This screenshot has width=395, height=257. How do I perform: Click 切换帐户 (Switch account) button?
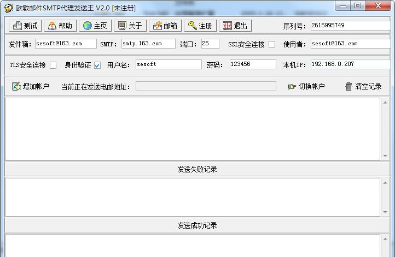tap(306, 86)
